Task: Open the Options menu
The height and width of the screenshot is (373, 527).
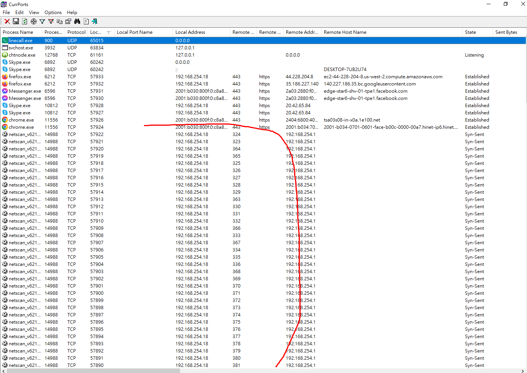Action: (x=53, y=13)
